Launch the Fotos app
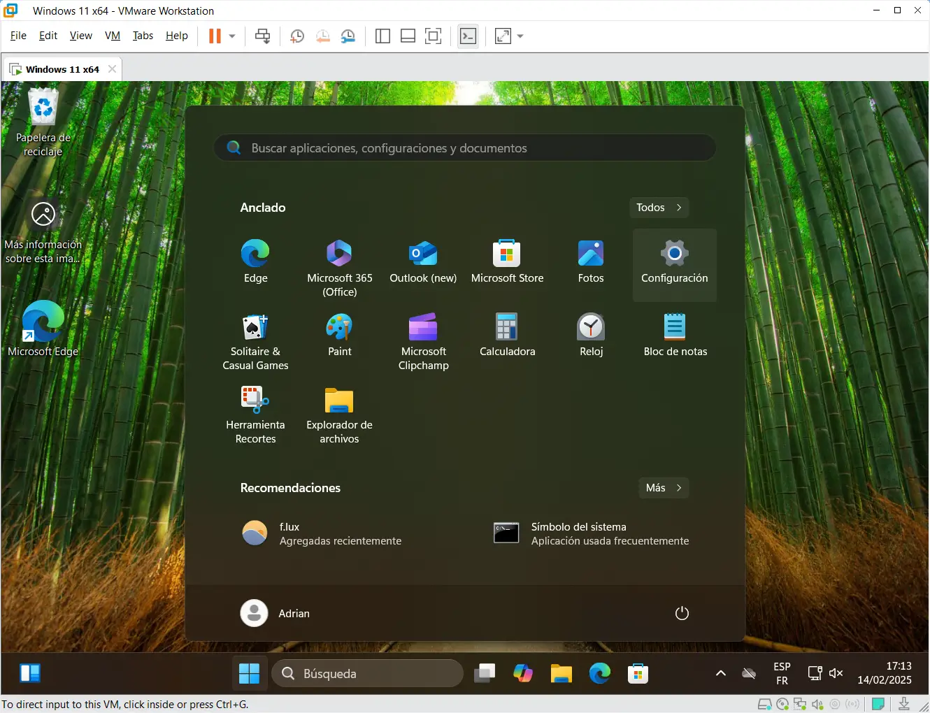 (x=591, y=262)
